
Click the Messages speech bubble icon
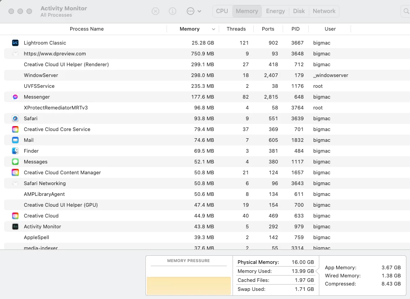[x=15, y=162]
